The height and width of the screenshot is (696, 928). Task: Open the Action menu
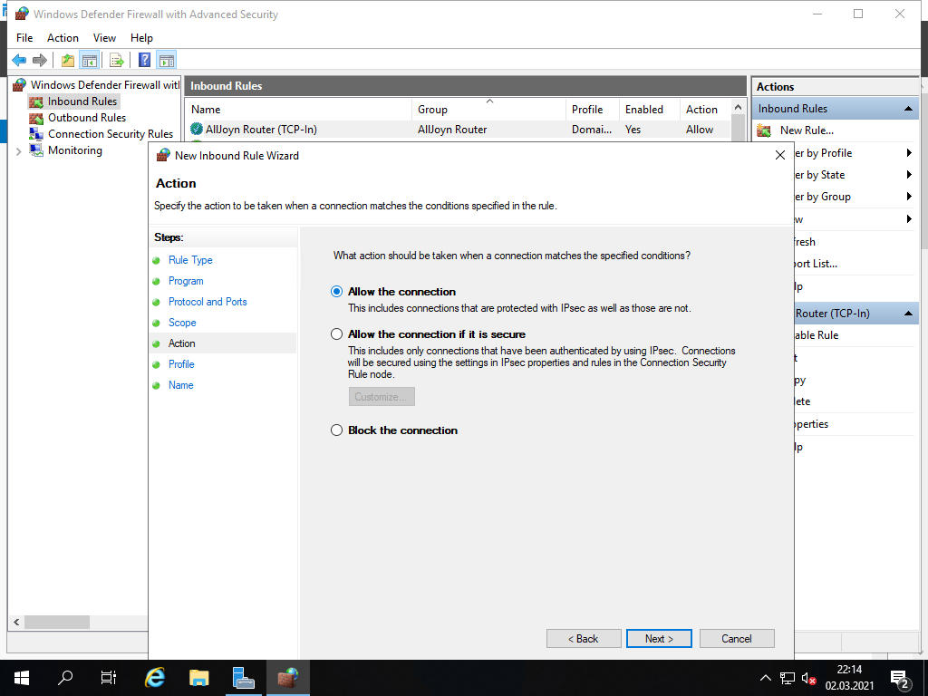tap(63, 38)
